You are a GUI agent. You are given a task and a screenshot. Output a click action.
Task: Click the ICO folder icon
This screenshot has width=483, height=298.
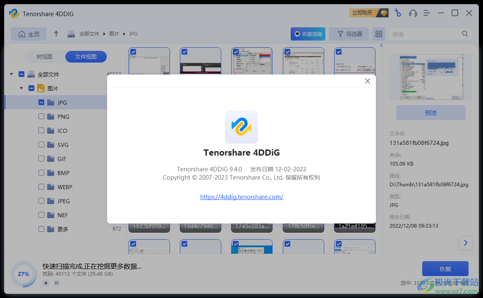pos(51,131)
